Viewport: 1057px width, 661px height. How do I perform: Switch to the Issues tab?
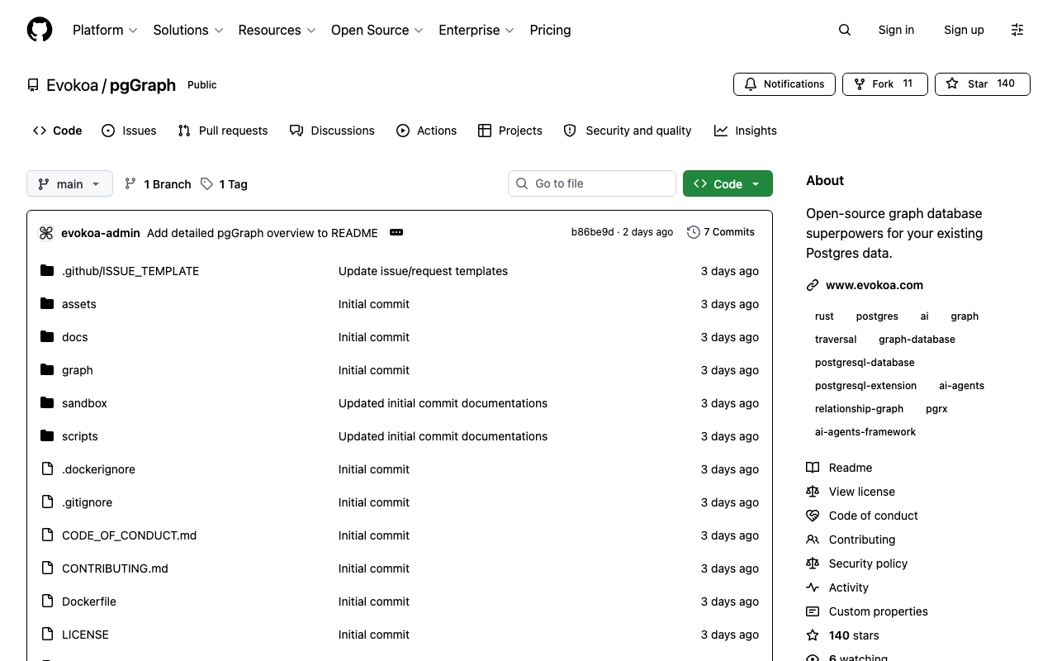129,131
